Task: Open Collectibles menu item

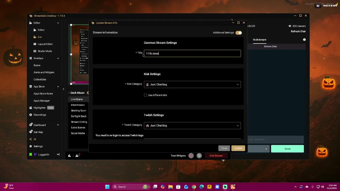Action: [x=40, y=80]
